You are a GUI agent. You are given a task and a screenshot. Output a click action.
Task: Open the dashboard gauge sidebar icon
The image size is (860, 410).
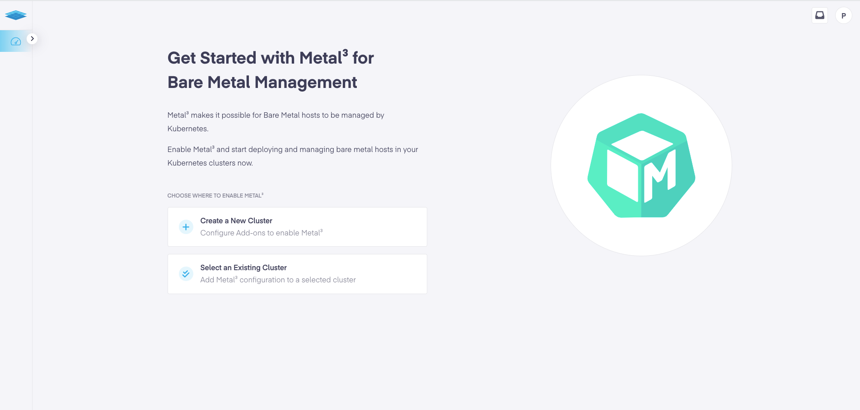pyautogui.click(x=16, y=41)
